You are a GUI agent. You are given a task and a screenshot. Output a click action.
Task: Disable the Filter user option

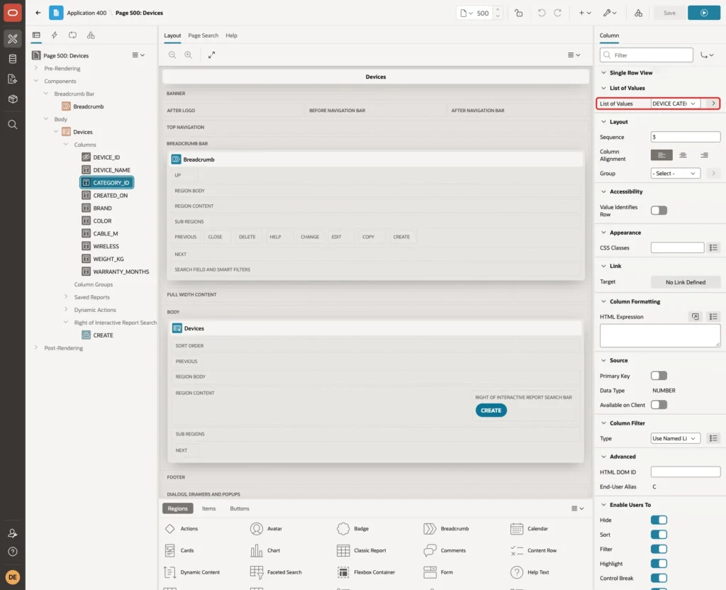tap(659, 550)
